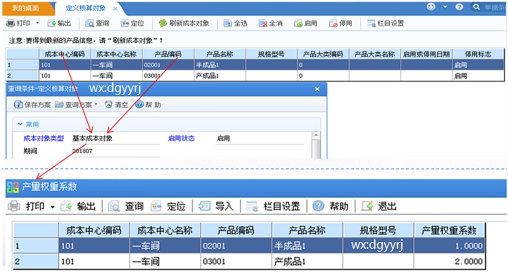Click 帮助 help in query dialog

click(148, 104)
